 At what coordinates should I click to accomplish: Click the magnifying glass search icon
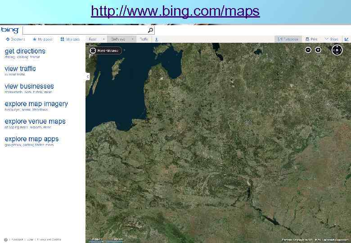point(151,30)
